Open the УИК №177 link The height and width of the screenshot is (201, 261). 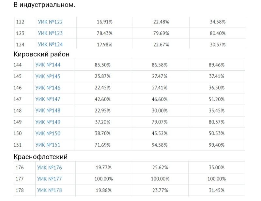click(x=50, y=179)
